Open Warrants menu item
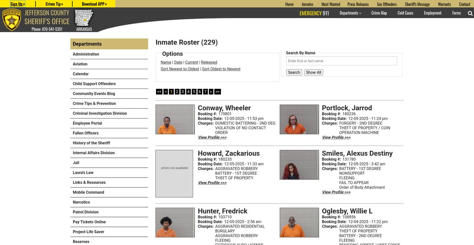Screen dimensions: 474x245 coord(444,4)
